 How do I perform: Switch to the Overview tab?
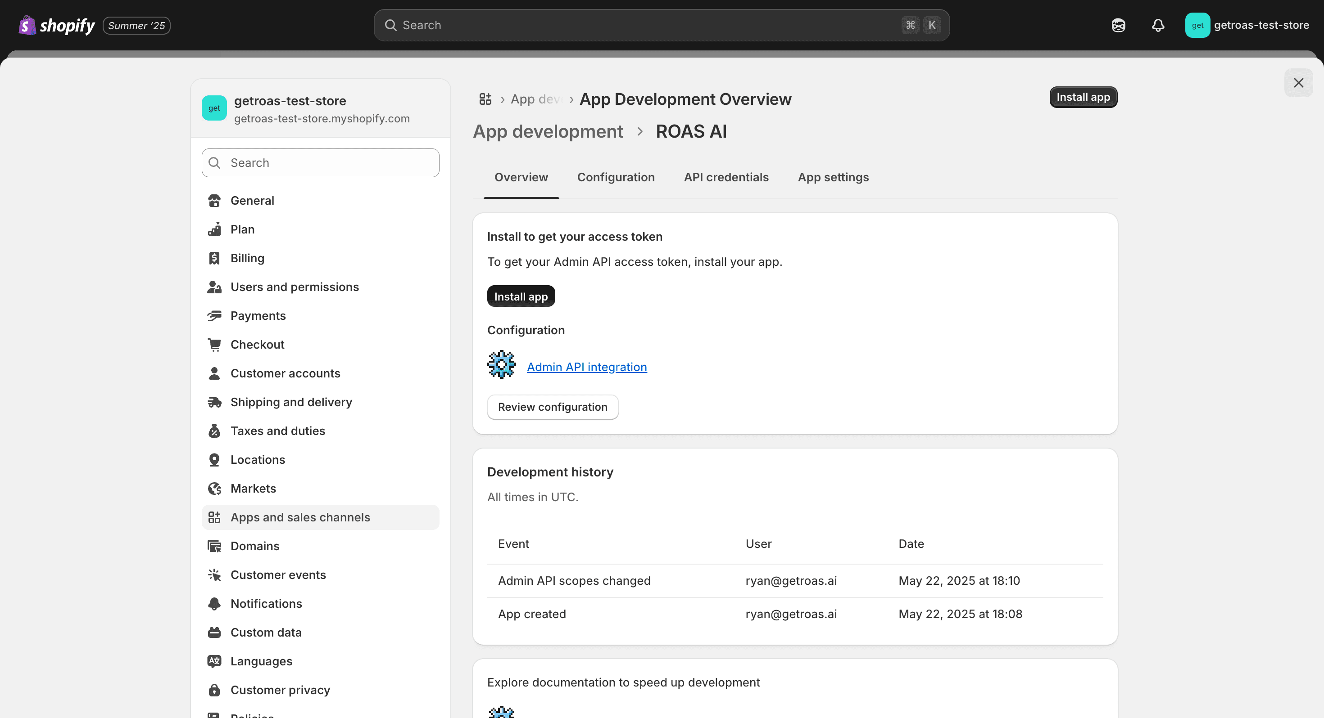pyautogui.click(x=521, y=177)
